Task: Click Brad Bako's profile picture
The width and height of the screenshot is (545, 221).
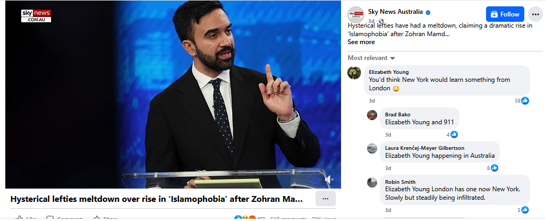Action: (x=372, y=115)
